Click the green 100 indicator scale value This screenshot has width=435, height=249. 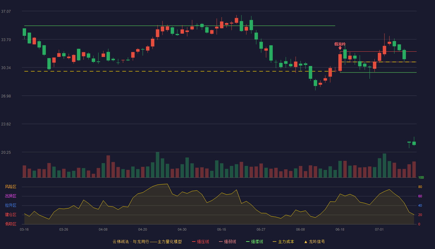[421, 178]
